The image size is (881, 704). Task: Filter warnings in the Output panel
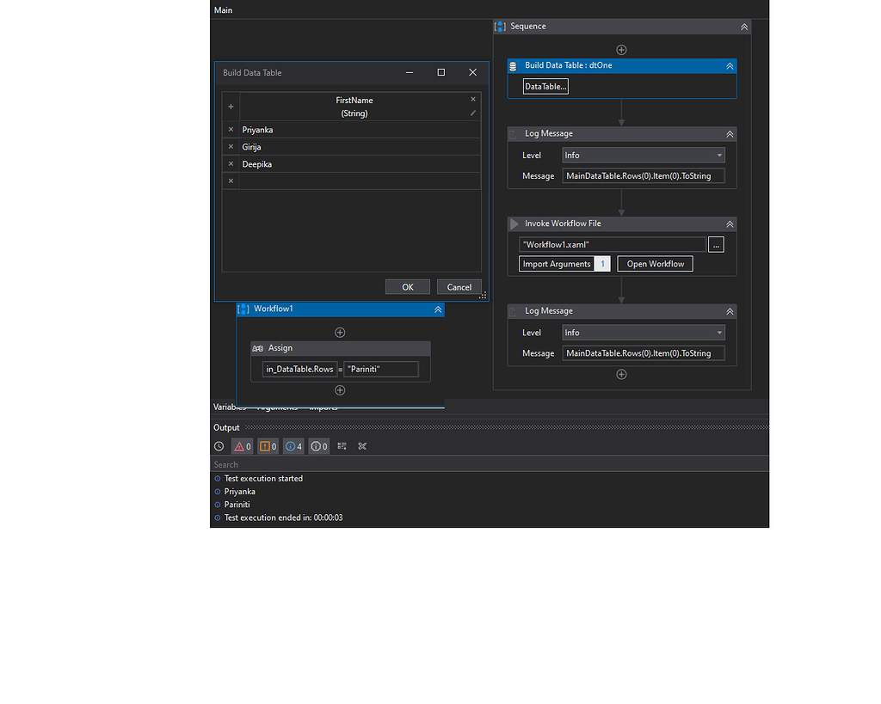coord(268,446)
